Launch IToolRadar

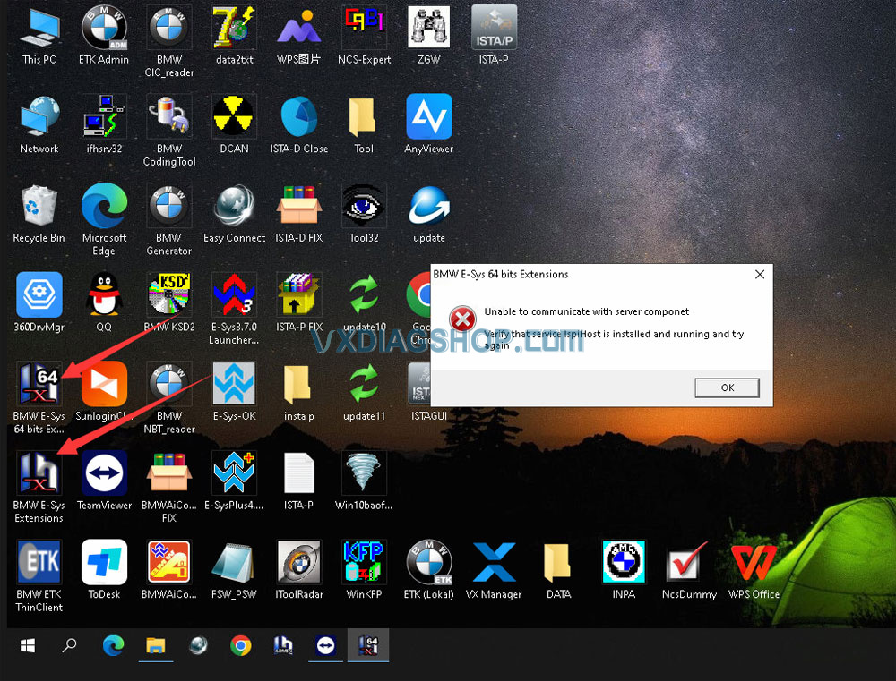pyautogui.click(x=299, y=564)
